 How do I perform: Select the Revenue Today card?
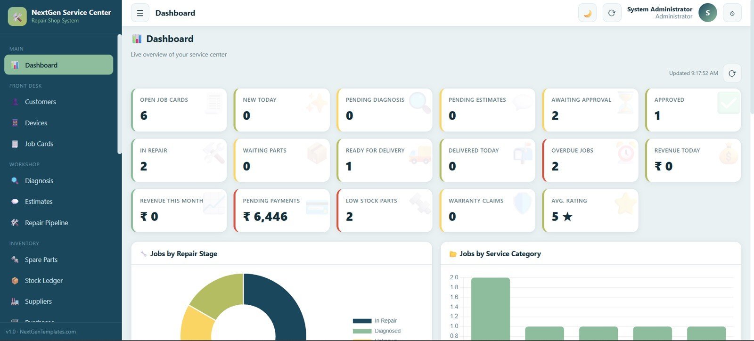coord(693,160)
